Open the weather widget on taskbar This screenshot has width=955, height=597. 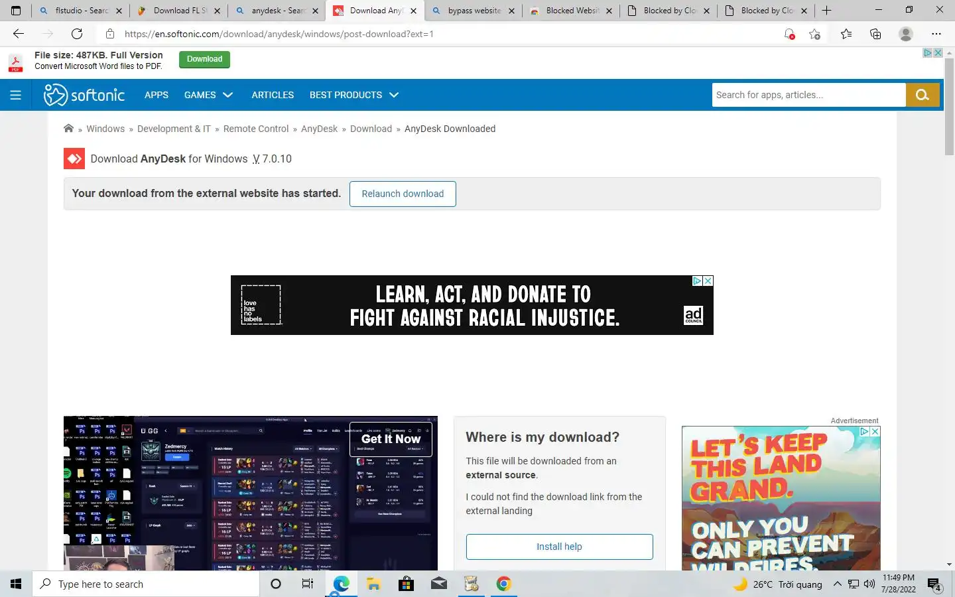coord(777,584)
